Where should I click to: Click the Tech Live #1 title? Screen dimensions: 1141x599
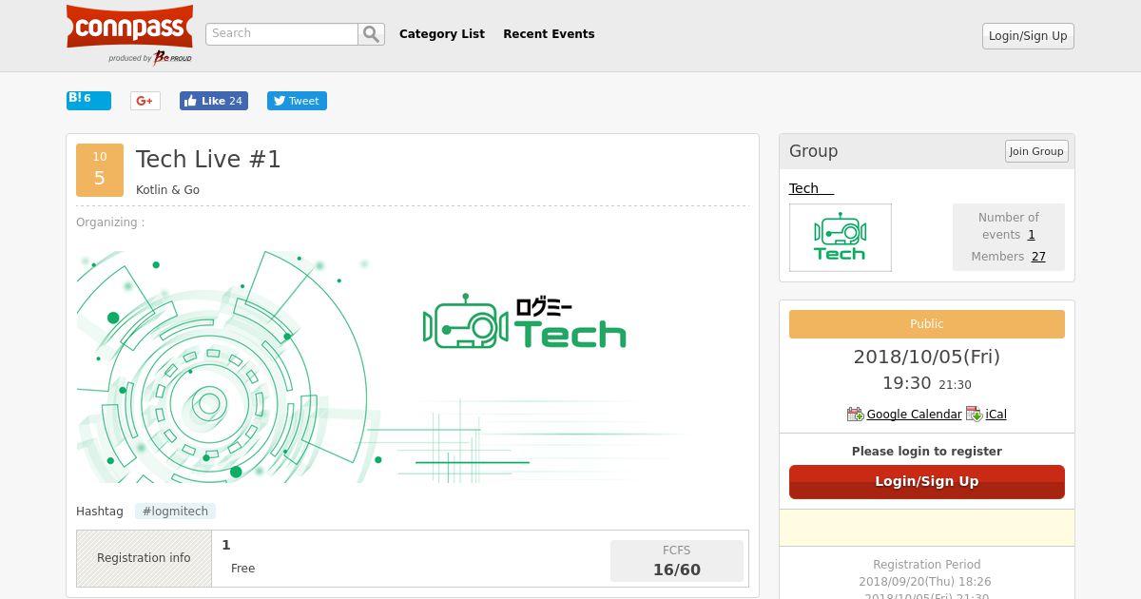[208, 160]
